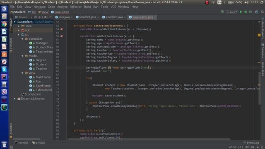
Task: Click the editor vertical scrollbar thumb
Action: (x=260, y=88)
